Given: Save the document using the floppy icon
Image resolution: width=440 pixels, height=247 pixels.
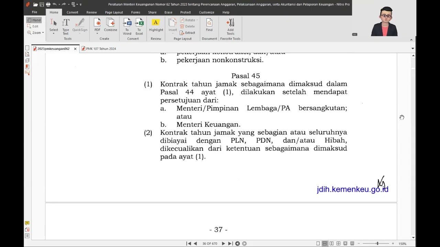Looking at the screenshot, I should [x=42, y=4].
